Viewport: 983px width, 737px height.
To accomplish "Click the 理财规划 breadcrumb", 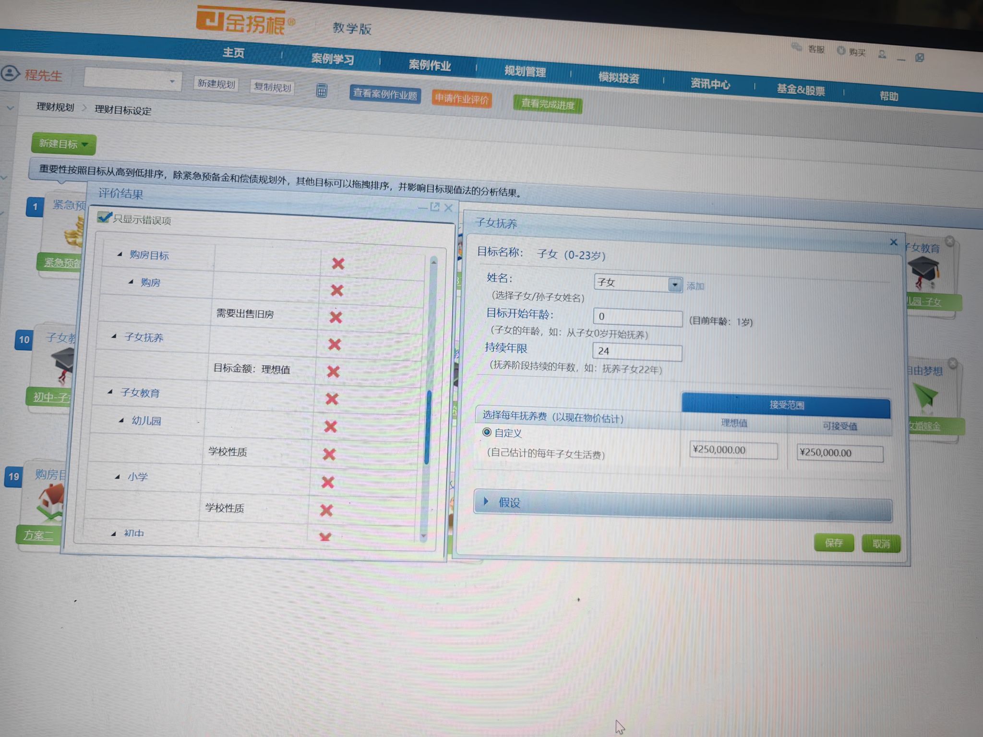I will (x=55, y=107).
